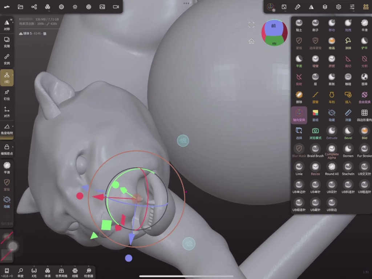Choose the 拖拽 drag tool
Image resolution: width=372 pixels, height=279 pixels.
click(348, 25)
